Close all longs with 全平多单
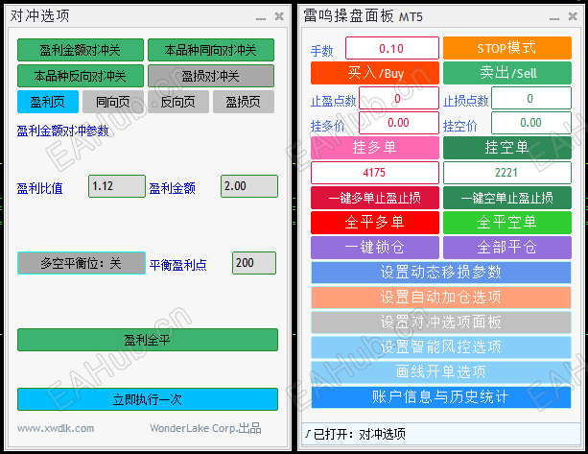The image size is (588, 454). pyautogui.click(x=375, y=222)
